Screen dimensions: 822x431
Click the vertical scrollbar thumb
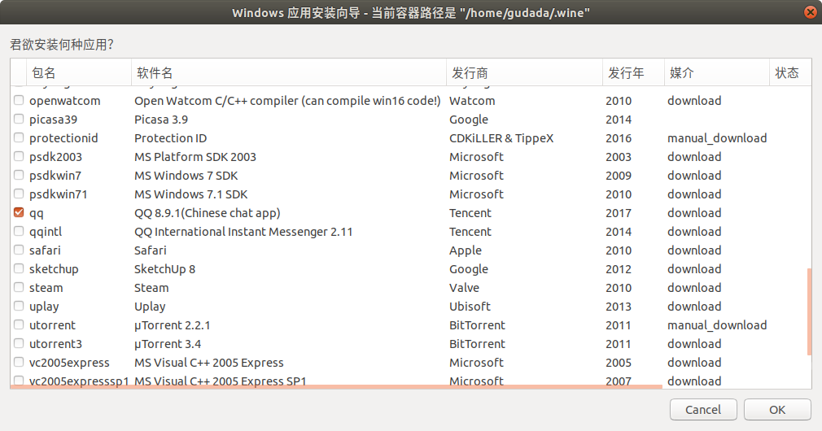click(x=810, y=312)
